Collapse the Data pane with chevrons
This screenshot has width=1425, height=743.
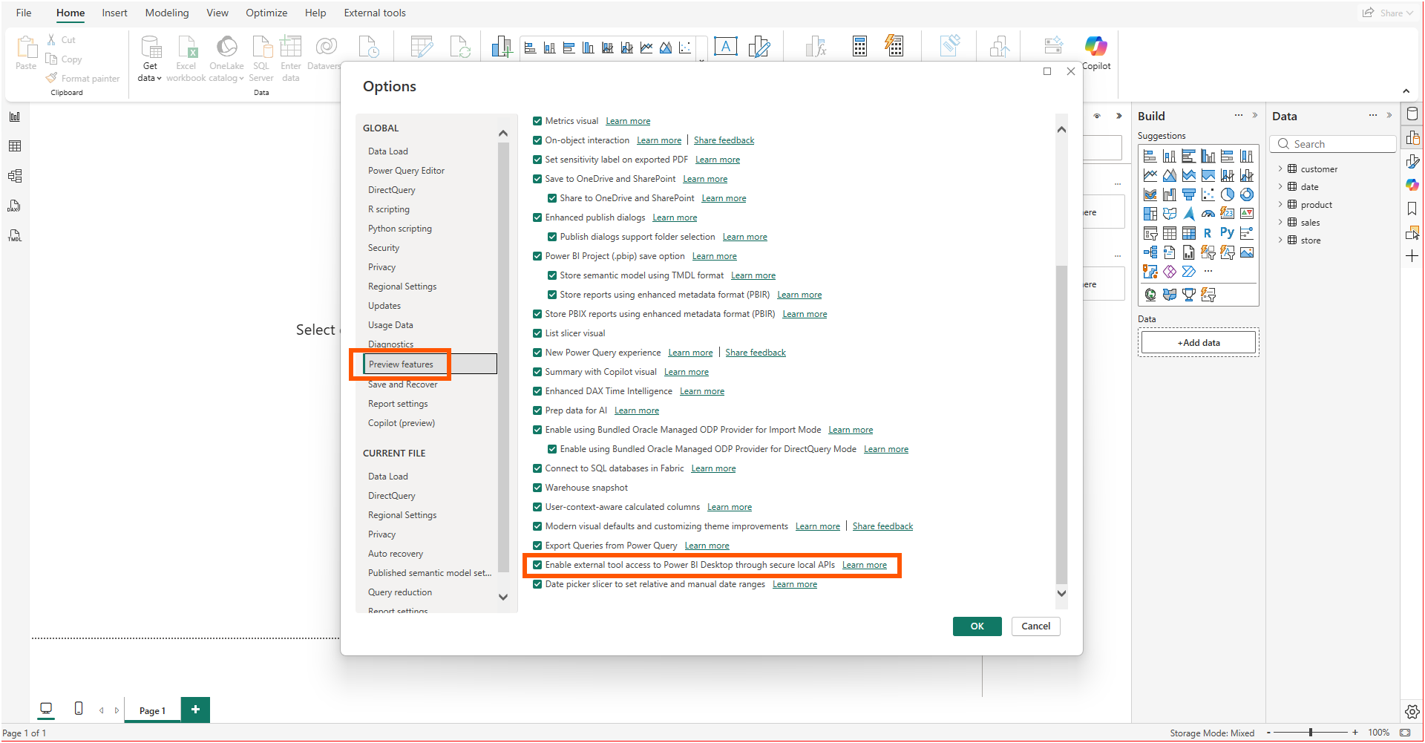pos(1389,115)
